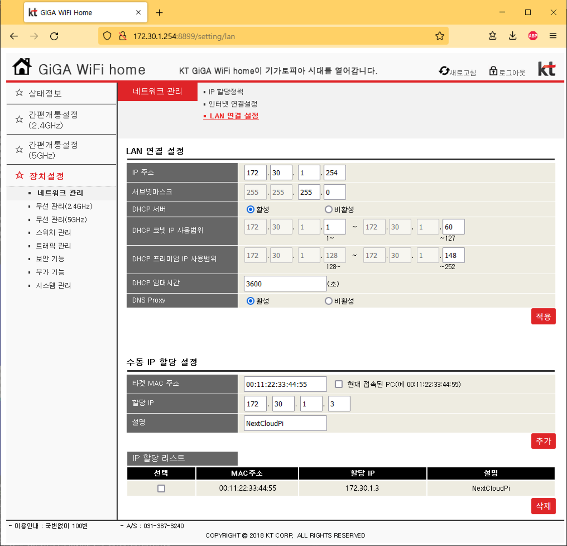The height and width of the screenshot is (546, 567).
Task: Click the 설명 field containing NextCloudPi
Action: pos(285,423)
